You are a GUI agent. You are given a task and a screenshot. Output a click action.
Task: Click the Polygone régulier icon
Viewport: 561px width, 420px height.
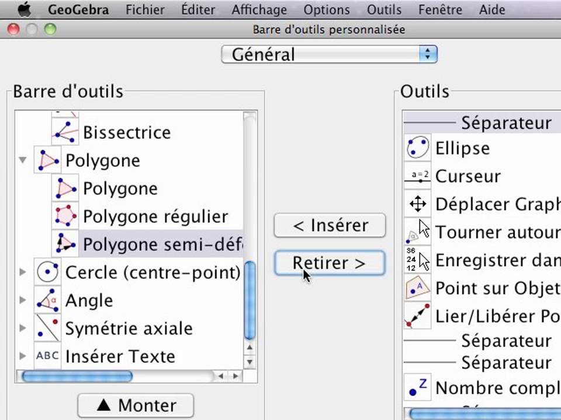pyautogui.click(x=65, y=216)
